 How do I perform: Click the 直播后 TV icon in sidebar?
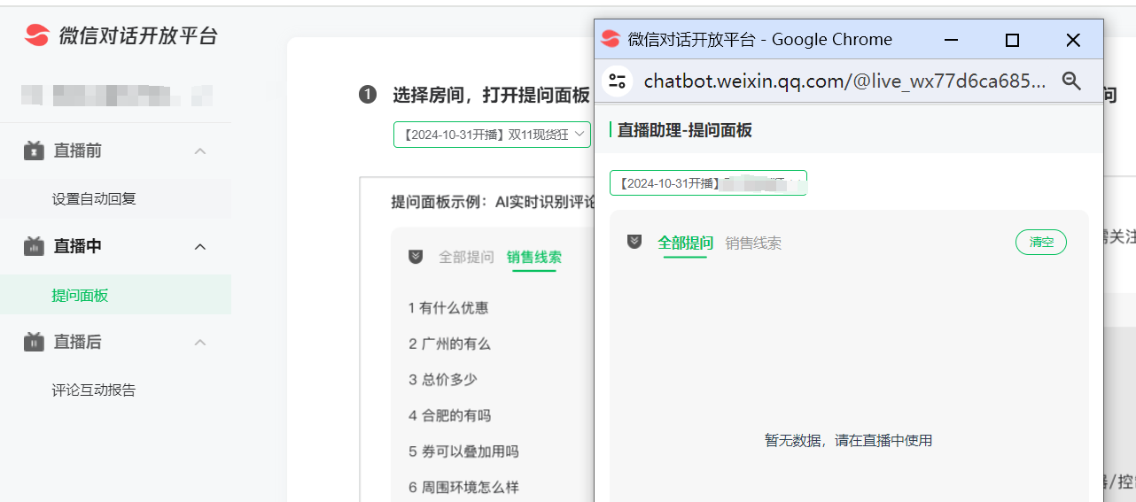[x=34, y=342]
